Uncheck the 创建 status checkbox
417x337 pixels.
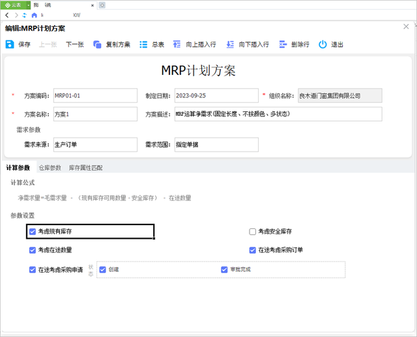pyautogui.click(x=103, y=270)
